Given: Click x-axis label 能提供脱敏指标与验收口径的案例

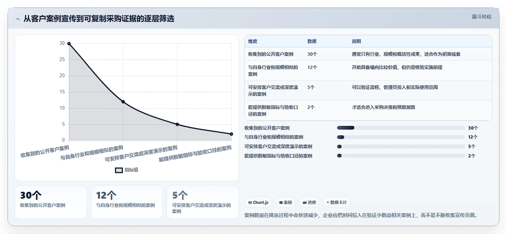Looking at the screenshot, I should pyautogui.click(x=195, y=154).
